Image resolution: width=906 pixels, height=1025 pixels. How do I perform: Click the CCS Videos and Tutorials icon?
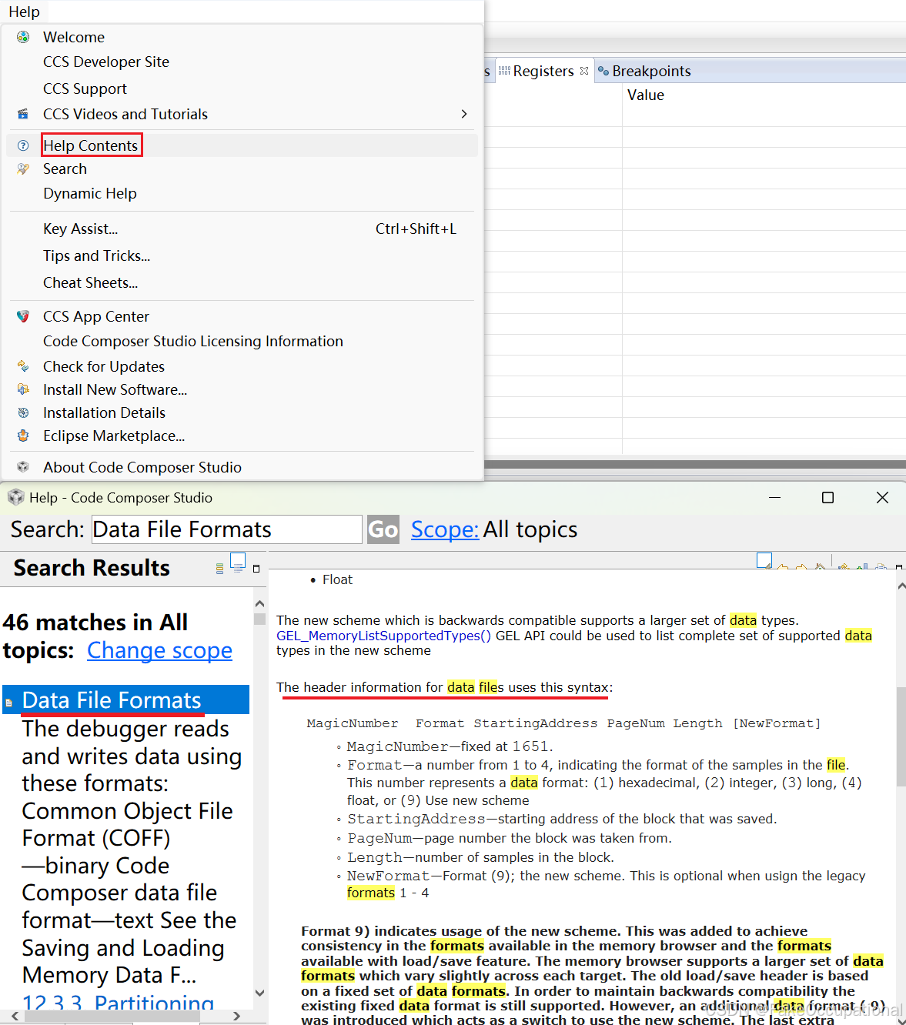[x=23, y=114]
